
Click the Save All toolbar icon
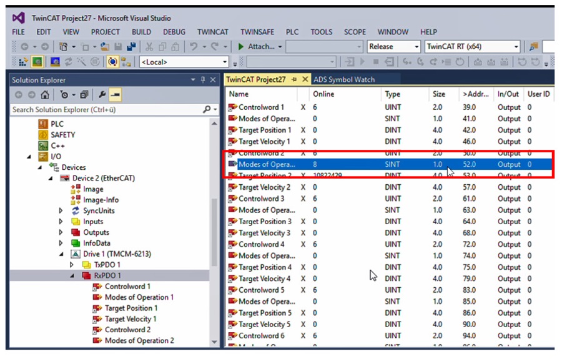[x=131, y=47]
